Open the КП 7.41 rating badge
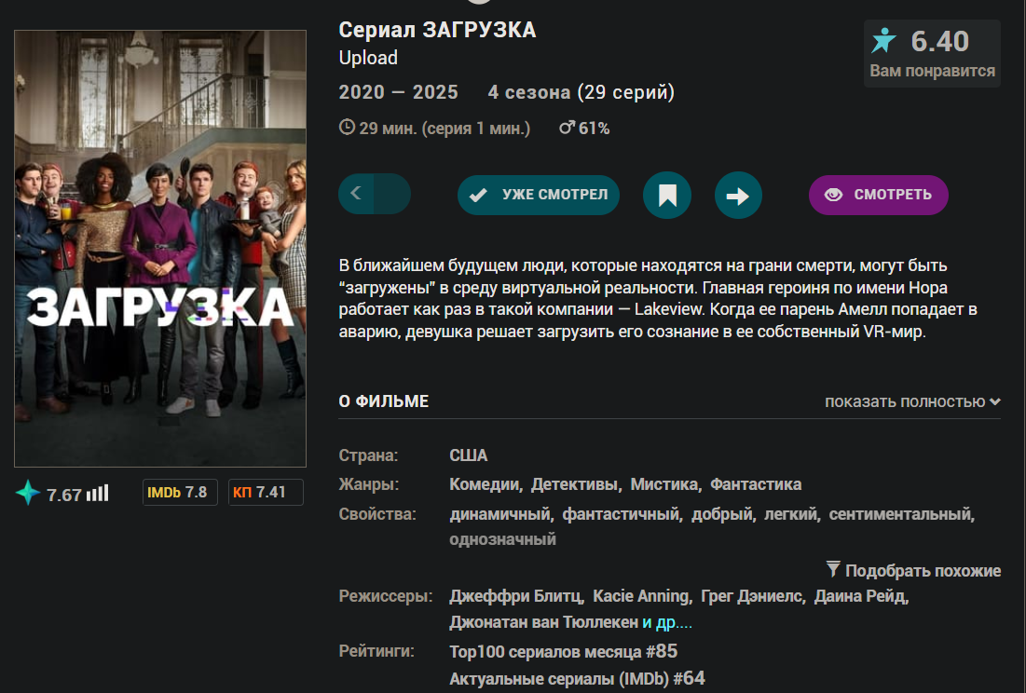 266,493
